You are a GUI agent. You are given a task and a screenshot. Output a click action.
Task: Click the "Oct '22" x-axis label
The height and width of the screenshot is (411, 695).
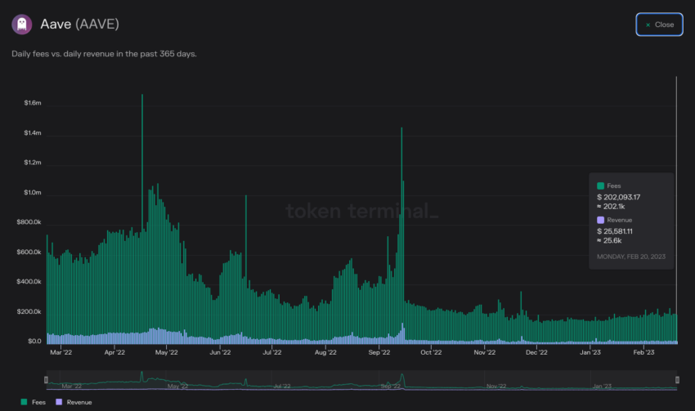[431, 352]
